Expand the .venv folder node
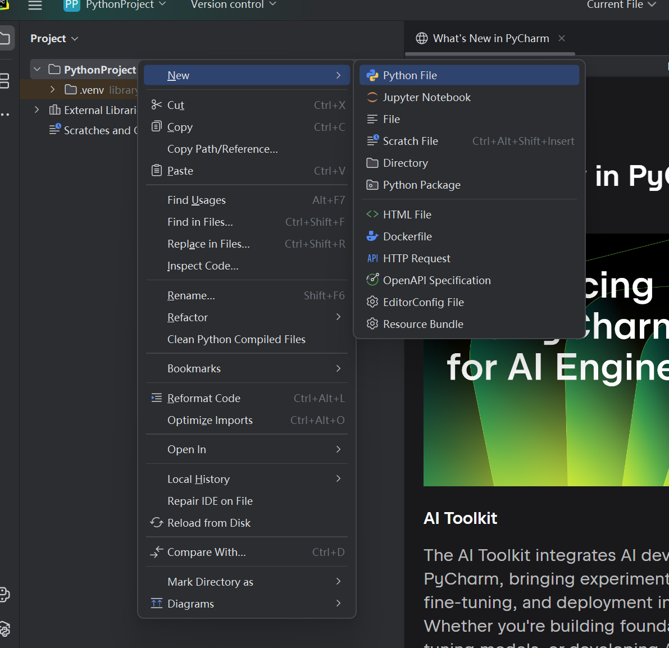This screenshot has width=669, height=648. tap(52, 90)
